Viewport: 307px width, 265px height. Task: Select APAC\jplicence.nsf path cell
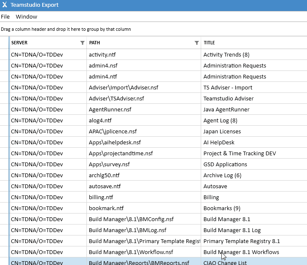point(144,131)
